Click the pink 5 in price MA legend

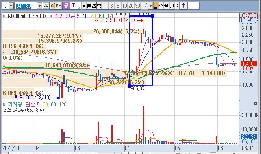tap(78, 16)
